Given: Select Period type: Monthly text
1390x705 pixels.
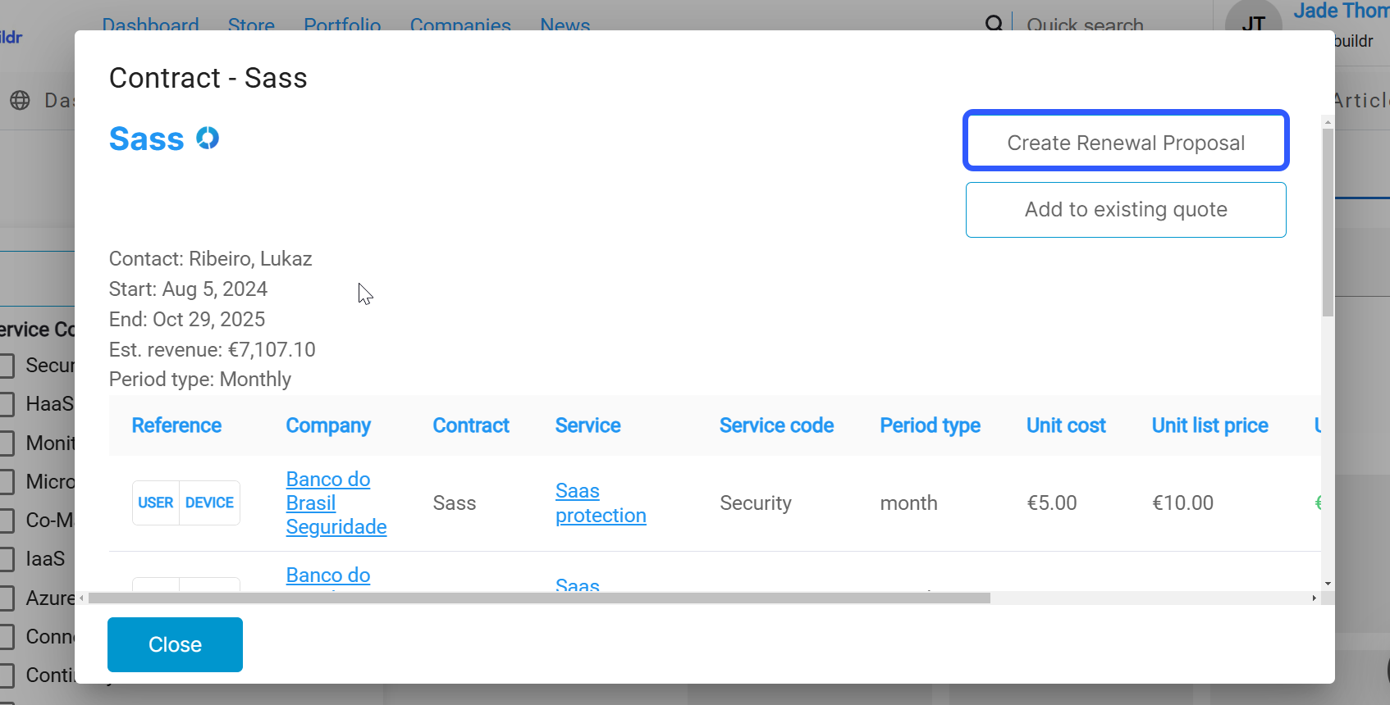Looking at the screenshot, I should (200, 380).
